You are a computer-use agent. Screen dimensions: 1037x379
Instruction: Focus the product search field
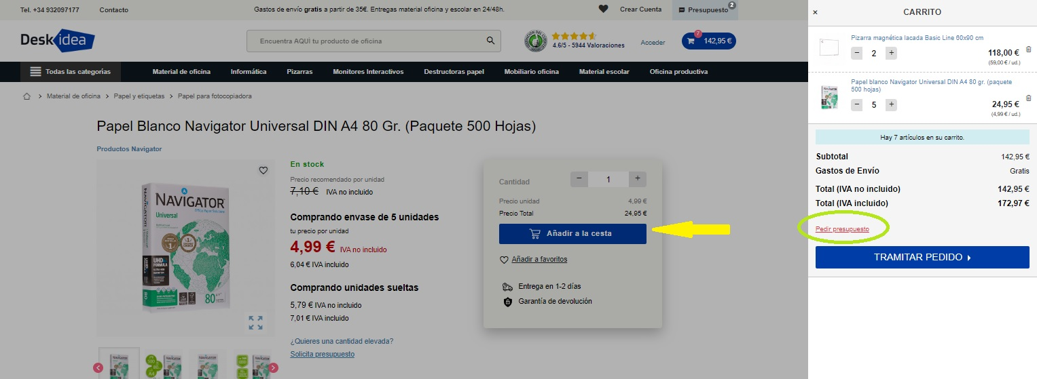coord(365,41)
